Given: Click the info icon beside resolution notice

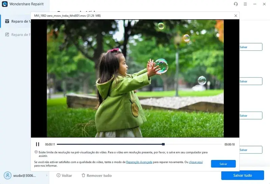Looking at the screenshot, I should click(36, 152).
